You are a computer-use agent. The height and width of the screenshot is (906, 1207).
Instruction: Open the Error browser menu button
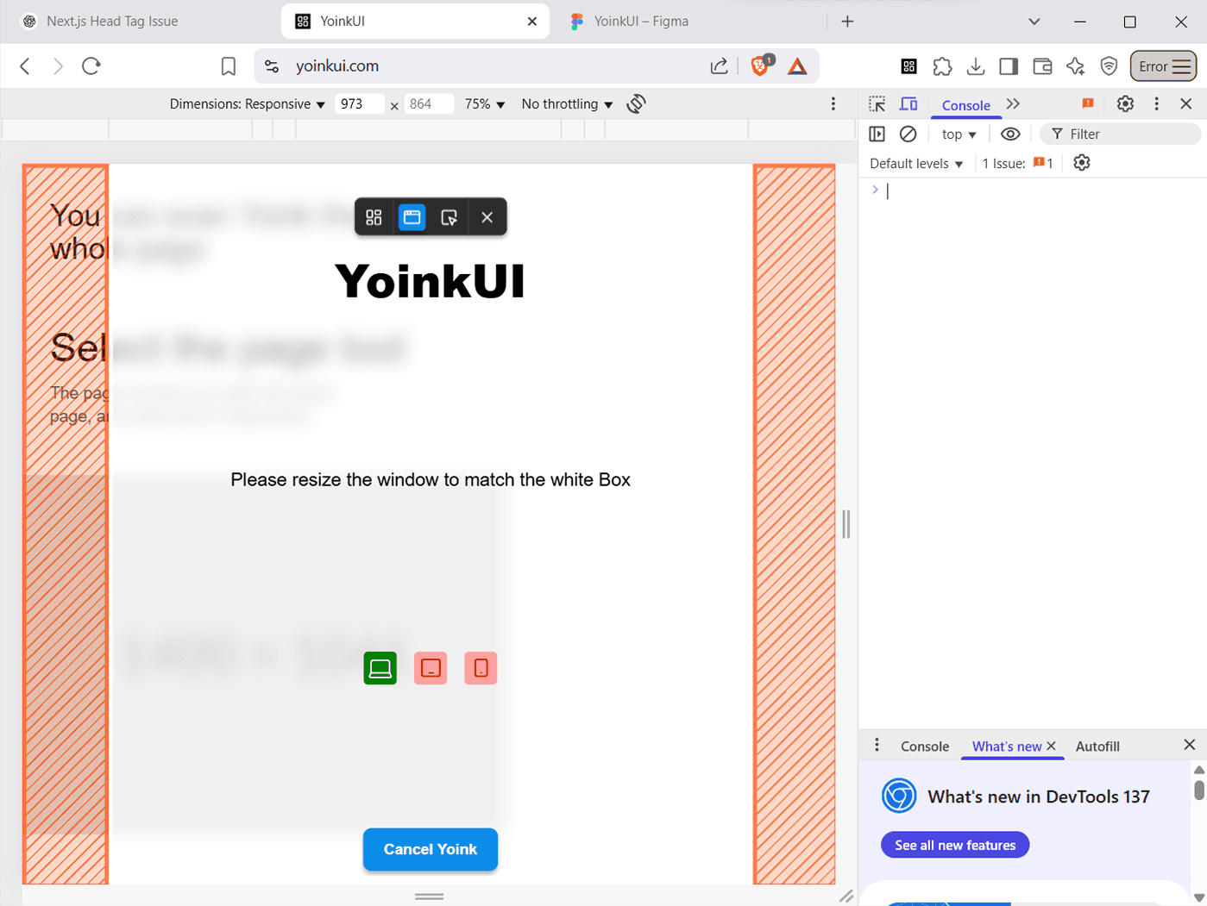click(1163, 66)
